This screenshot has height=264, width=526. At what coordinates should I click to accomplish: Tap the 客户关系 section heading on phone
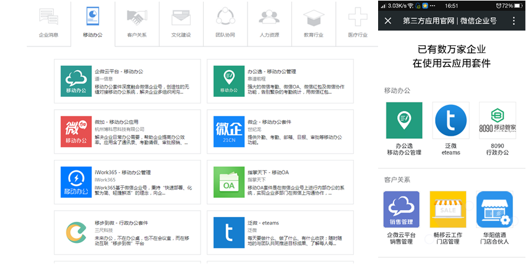coord(397,180)
